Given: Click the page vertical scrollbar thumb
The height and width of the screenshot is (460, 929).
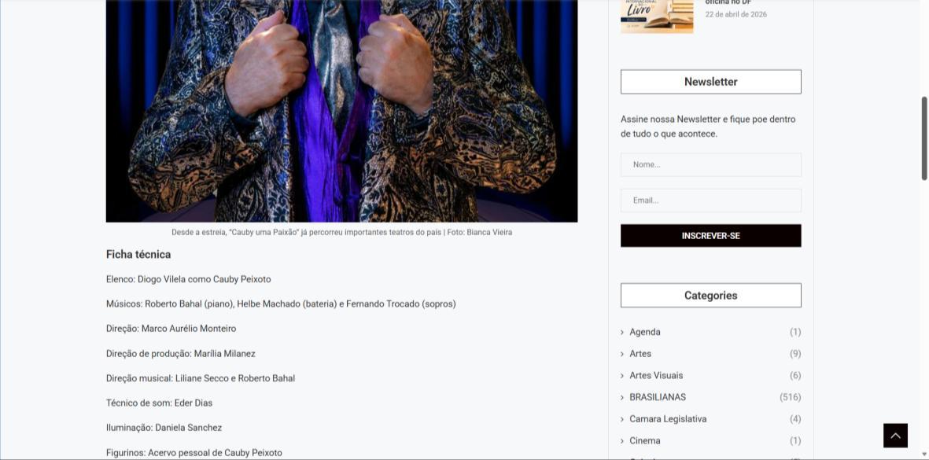Looking at the screenshot, I should coord(923,138).
